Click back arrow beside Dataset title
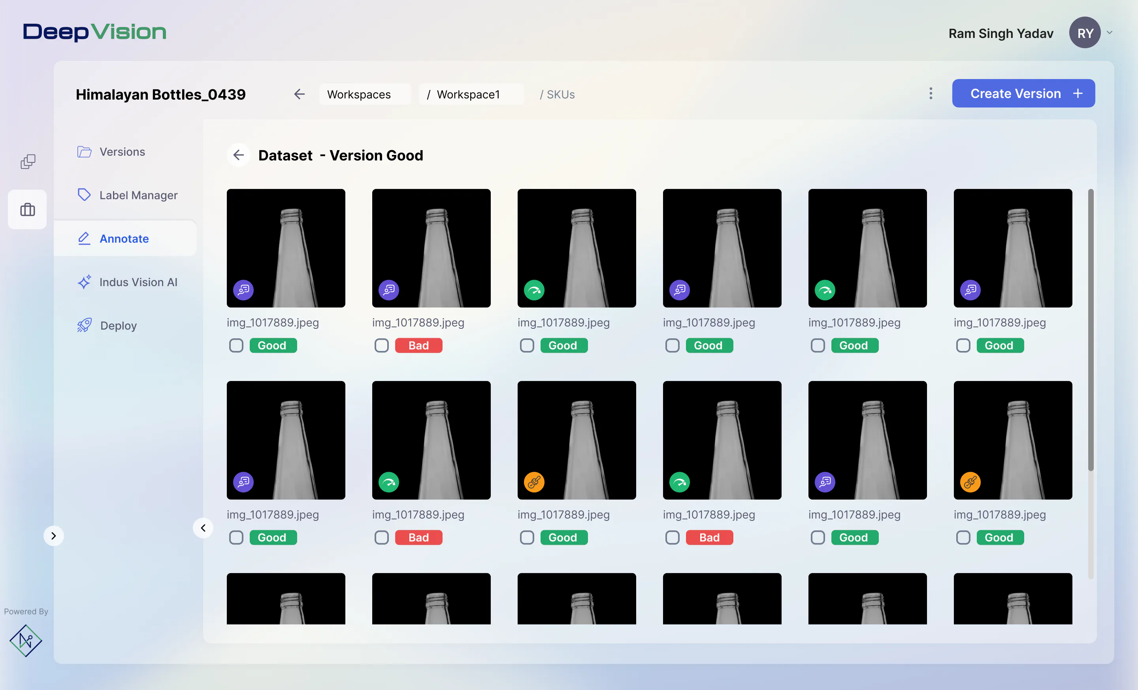Screen dimensions: 1138x690 (238, 155)
